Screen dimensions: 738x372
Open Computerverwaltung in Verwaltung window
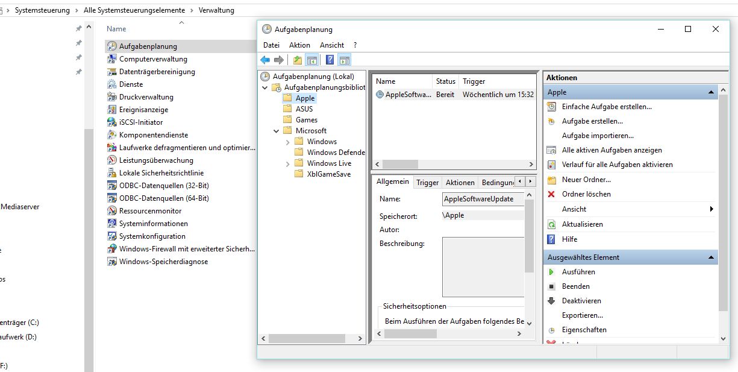click(153, 59)
